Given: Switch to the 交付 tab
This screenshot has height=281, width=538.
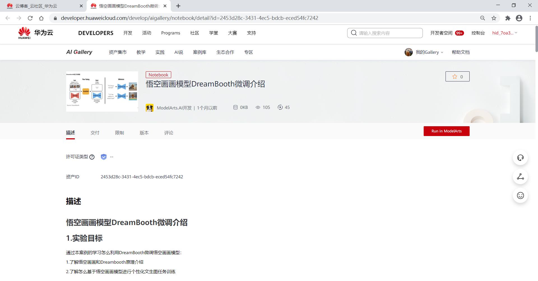Looking at the screenshot, I should click(x=95, y=133).
